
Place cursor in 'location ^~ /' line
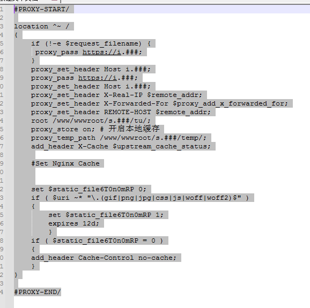[x=42, y=26]
